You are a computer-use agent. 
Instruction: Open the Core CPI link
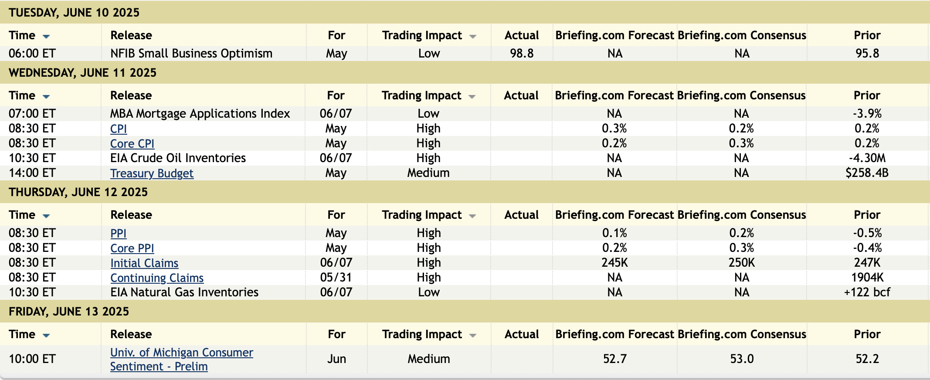pos(132,144)
